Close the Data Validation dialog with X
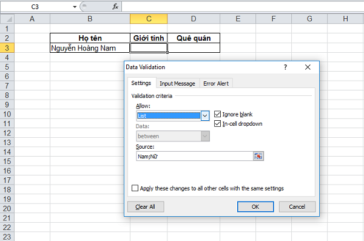Screen dimensions: 364x241 point(308,67)
